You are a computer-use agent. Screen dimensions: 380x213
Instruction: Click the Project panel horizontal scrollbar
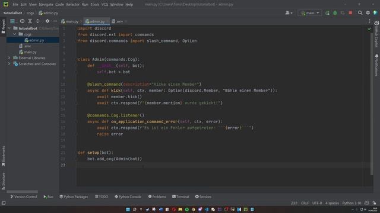coord(23,192)
